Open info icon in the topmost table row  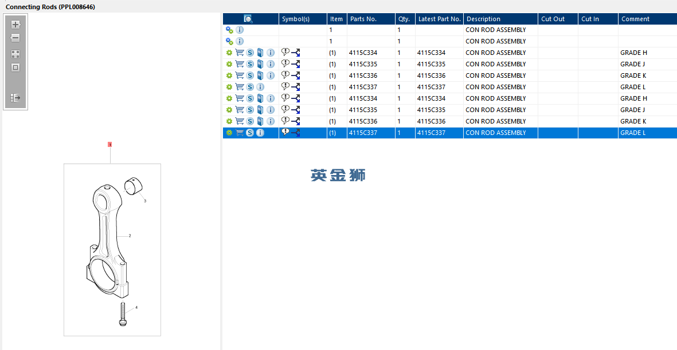pyautogui.click(x=240, y=30)
